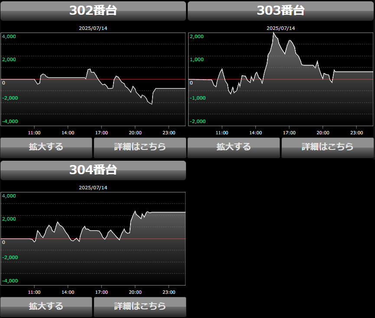
Task: Click the 20:00 time label under 304 graph
Action: click(135, 292)
